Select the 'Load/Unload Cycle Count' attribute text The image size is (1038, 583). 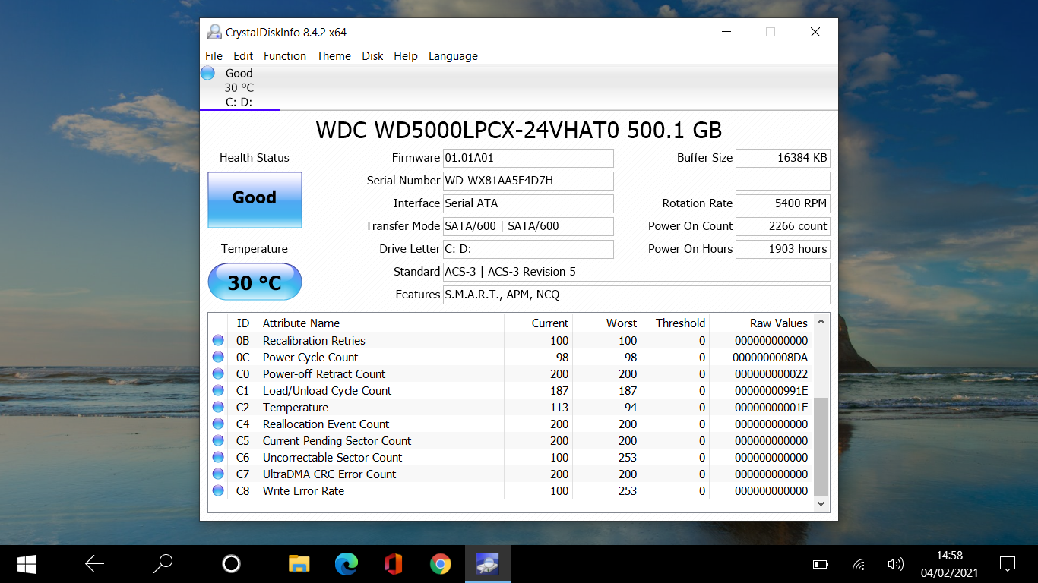[x=327, y=391]
